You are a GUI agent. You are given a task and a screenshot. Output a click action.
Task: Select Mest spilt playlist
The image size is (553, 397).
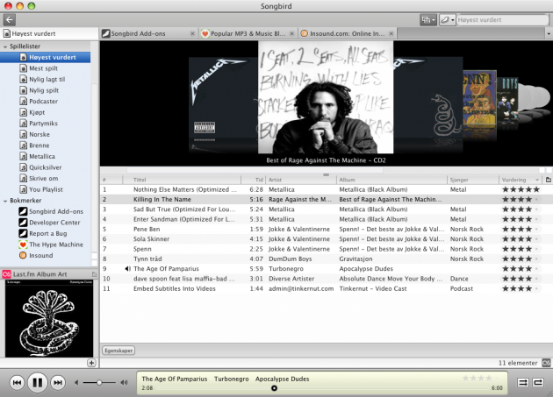point(43,68)
